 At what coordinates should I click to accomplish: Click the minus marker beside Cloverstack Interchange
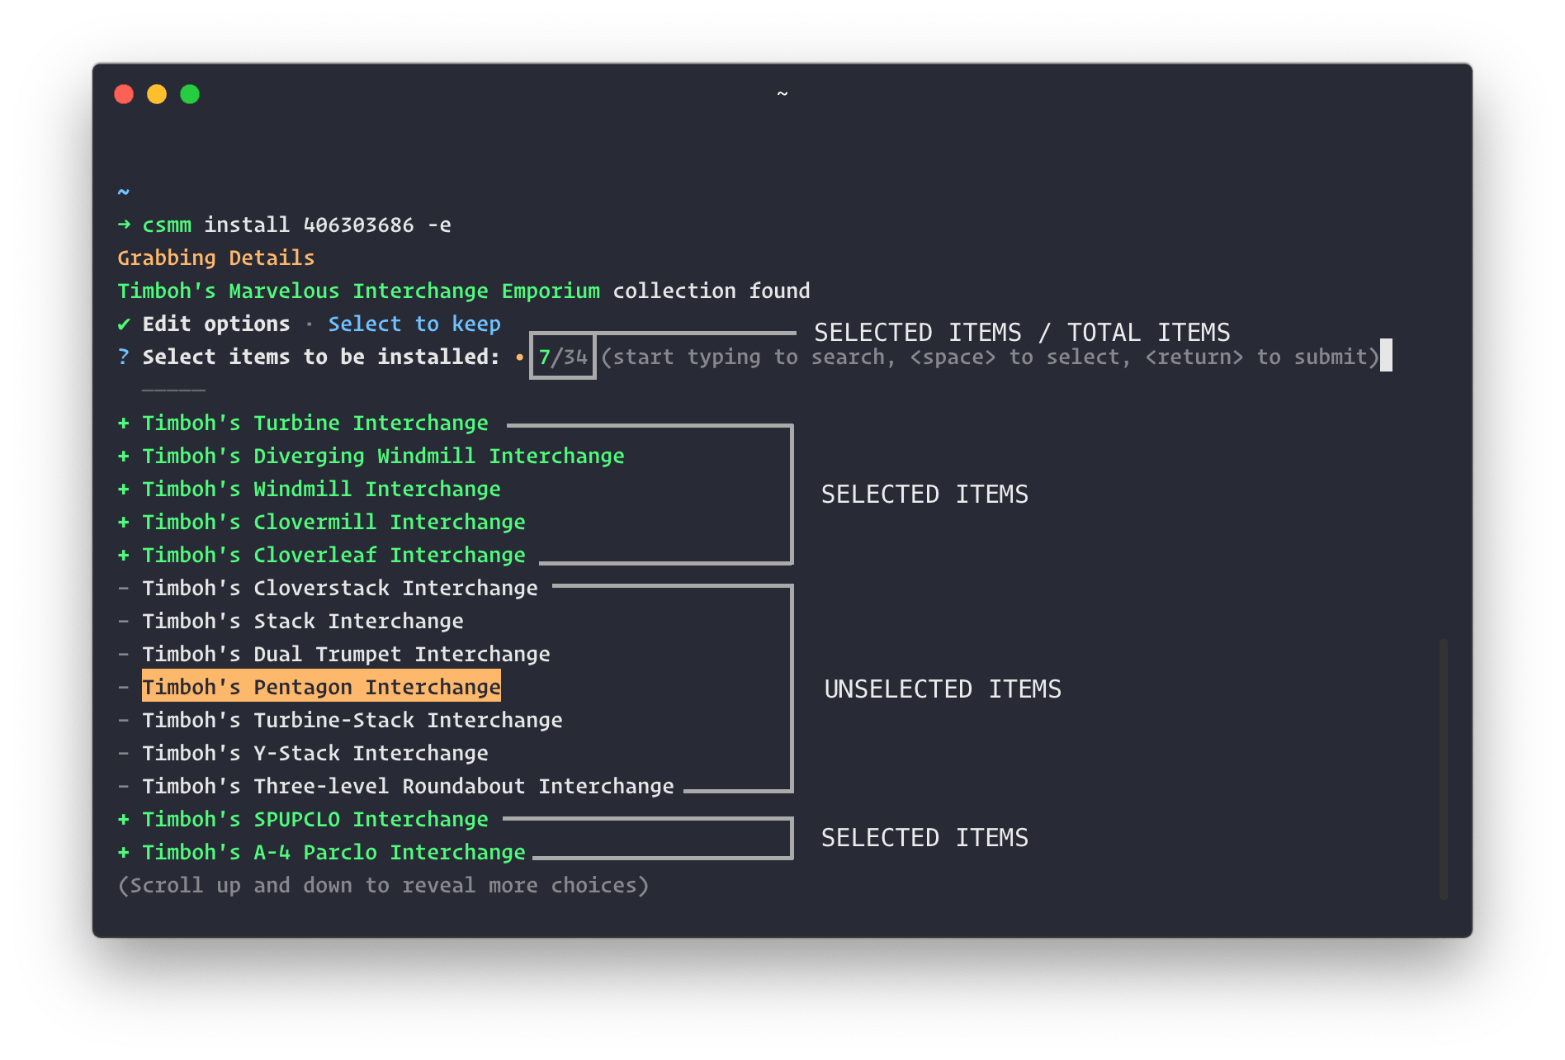click(124, 588)
